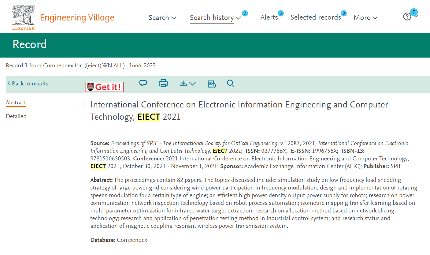
Task: Open the help question mark icon
Action: [407, 17]
